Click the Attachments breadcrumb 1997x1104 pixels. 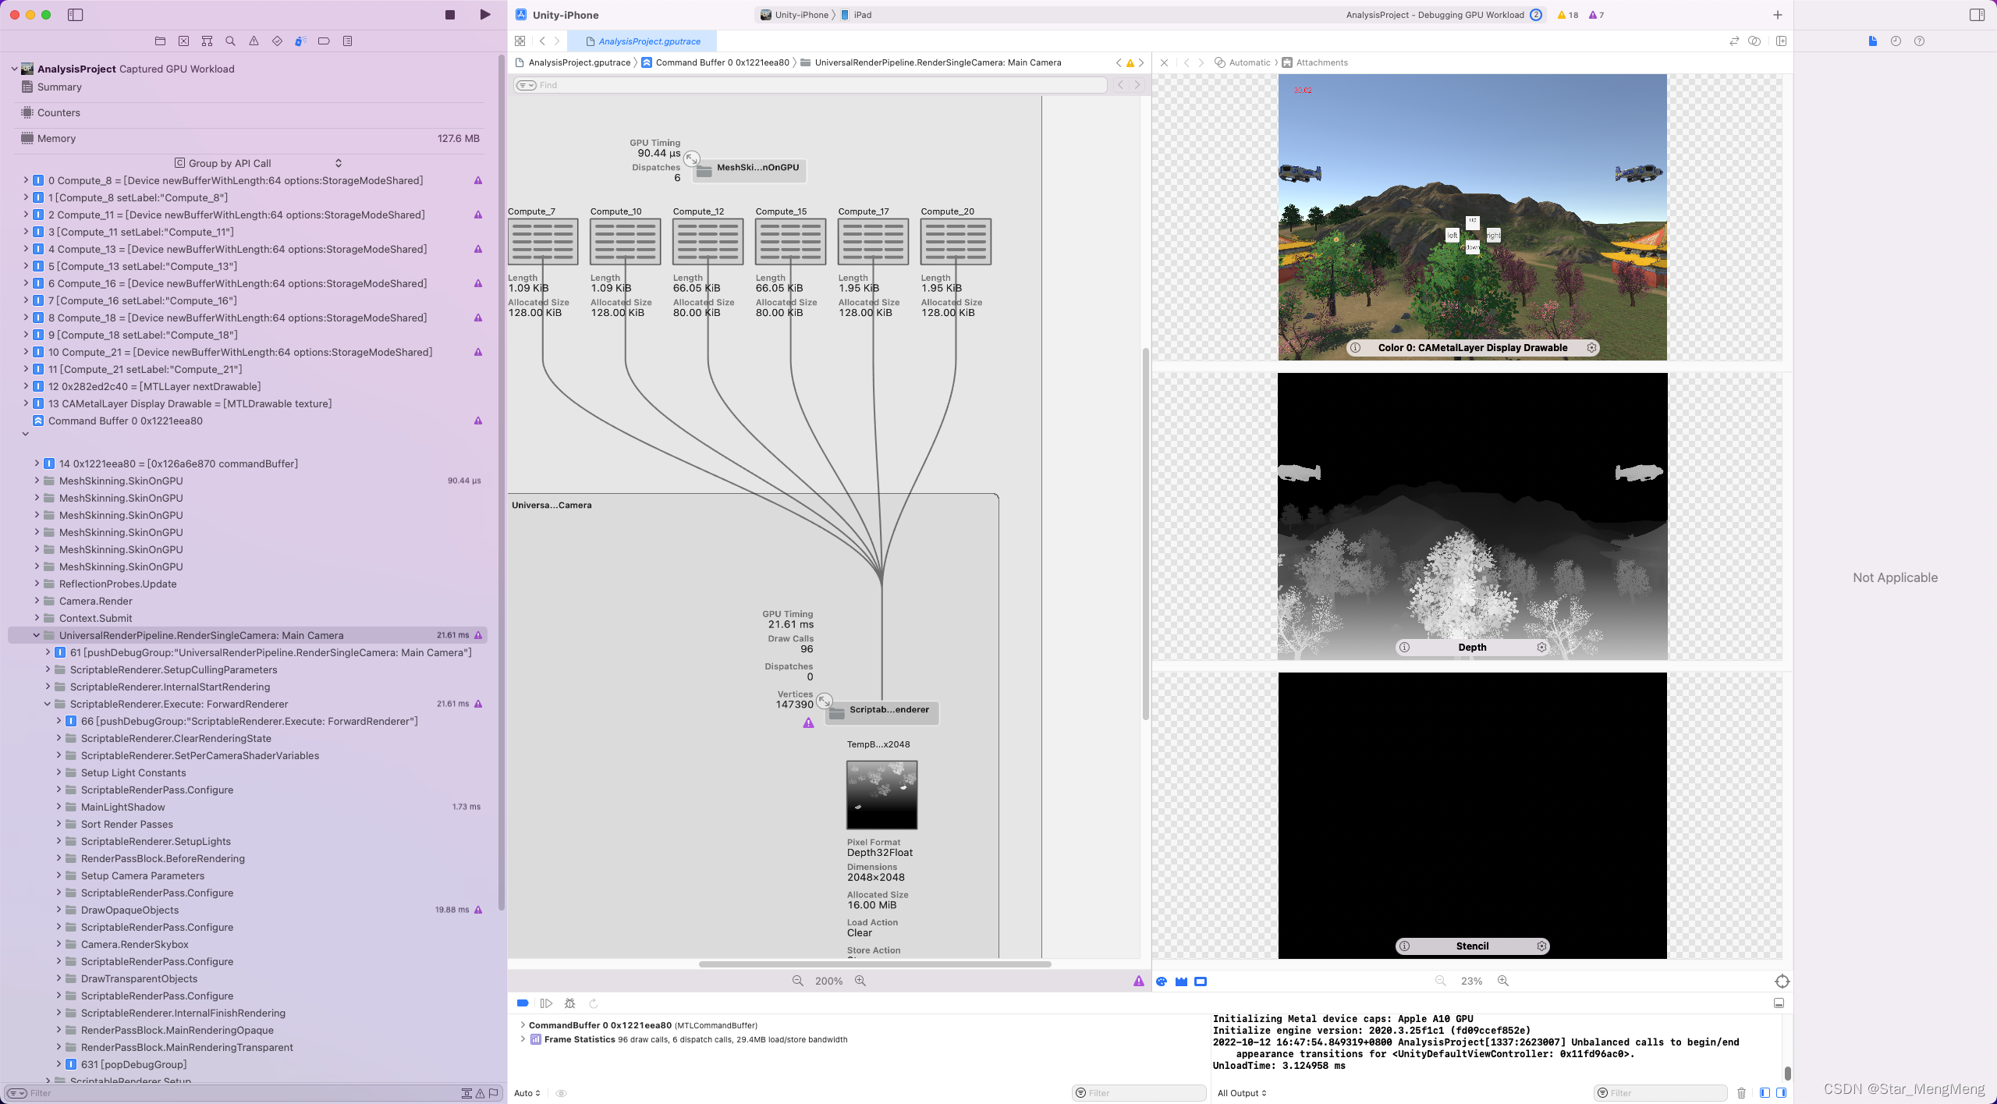click(1321, 62)
